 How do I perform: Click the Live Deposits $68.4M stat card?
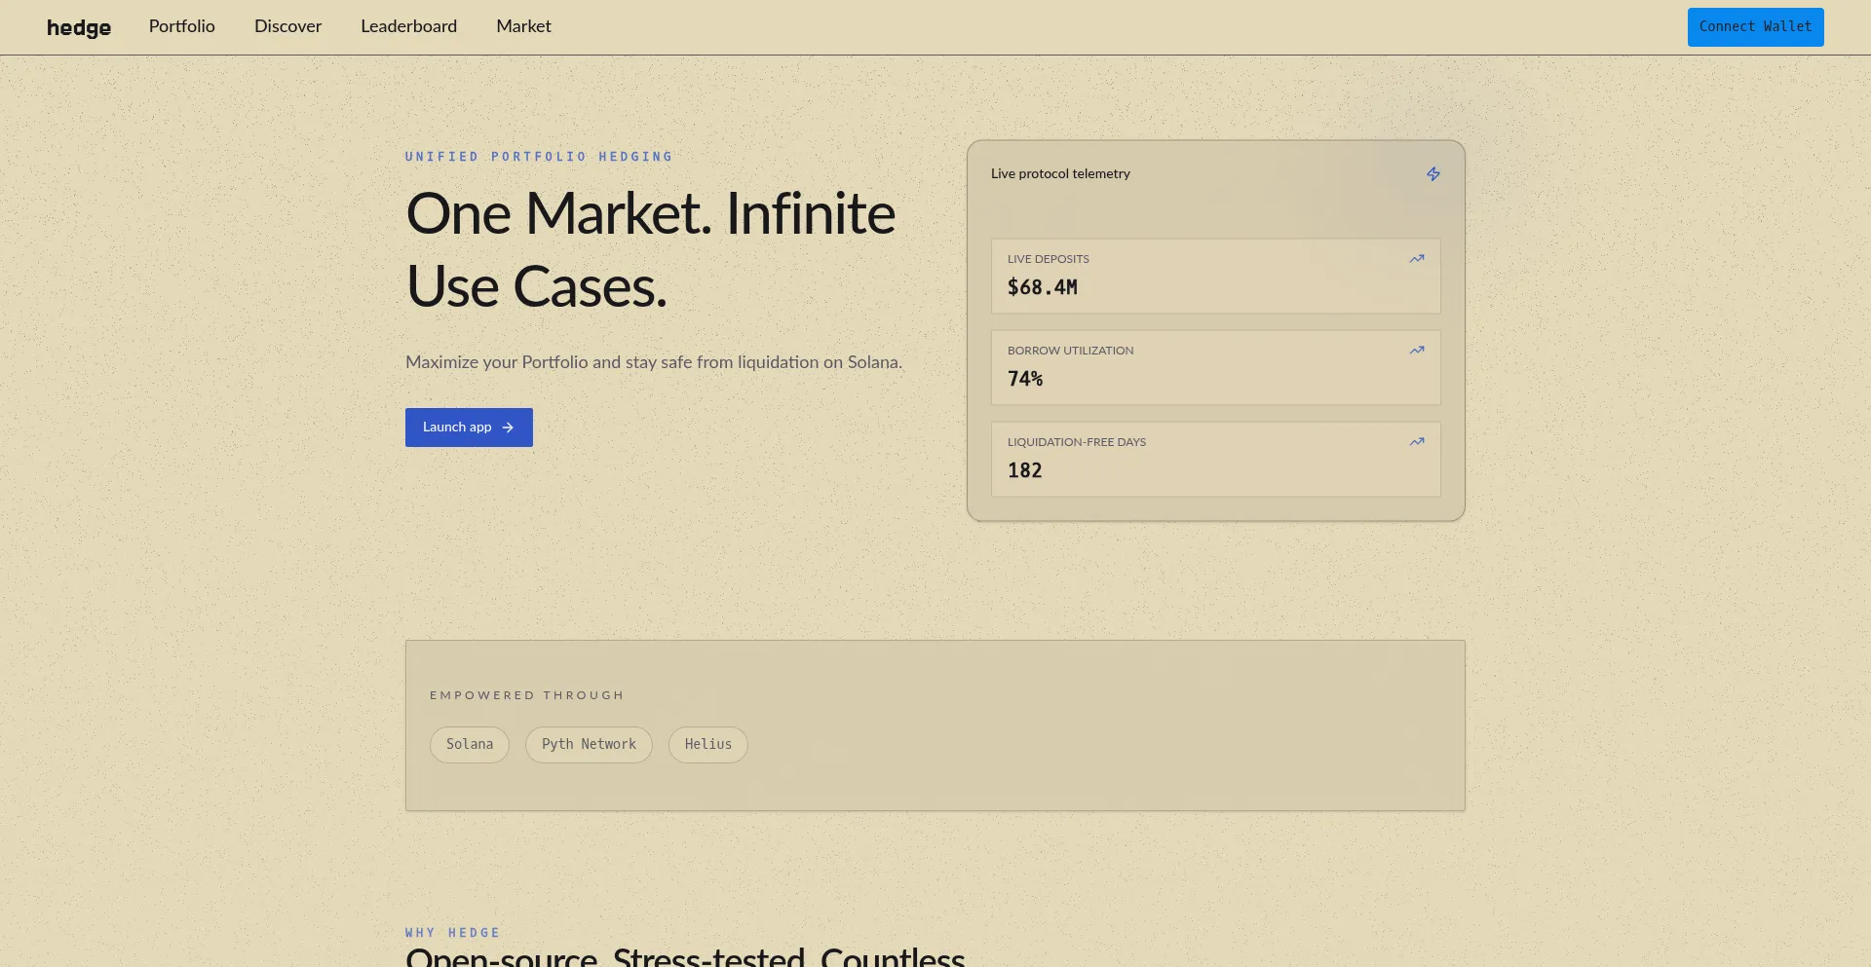1214,278
